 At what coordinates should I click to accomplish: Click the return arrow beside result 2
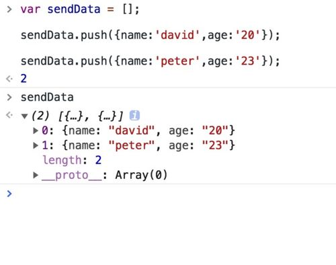[9, 79]
